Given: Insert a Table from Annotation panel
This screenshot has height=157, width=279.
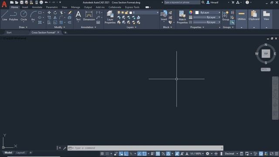Looking at the screenshot, I should click(98, 22).
